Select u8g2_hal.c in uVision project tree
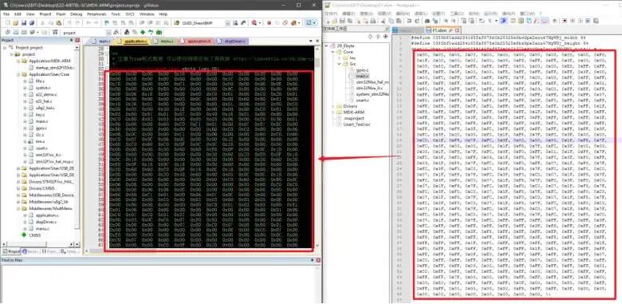 (45, 108)
